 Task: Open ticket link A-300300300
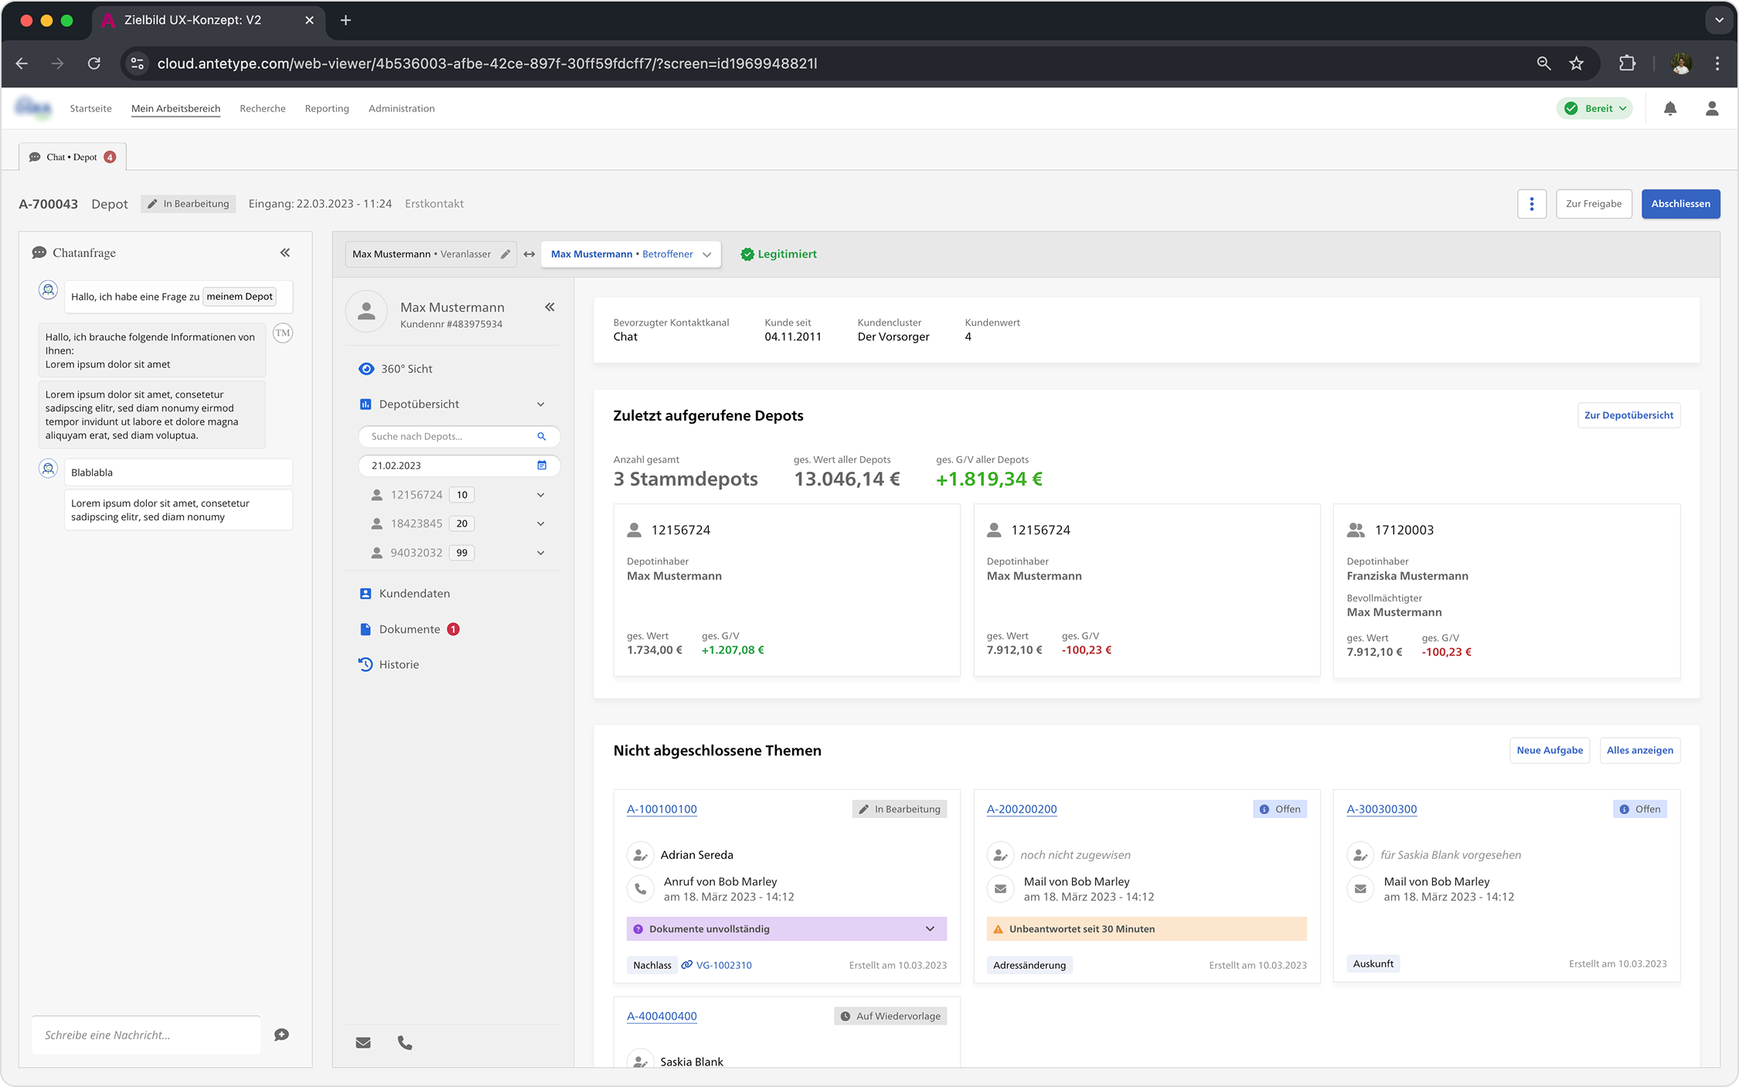[1382, 809]
